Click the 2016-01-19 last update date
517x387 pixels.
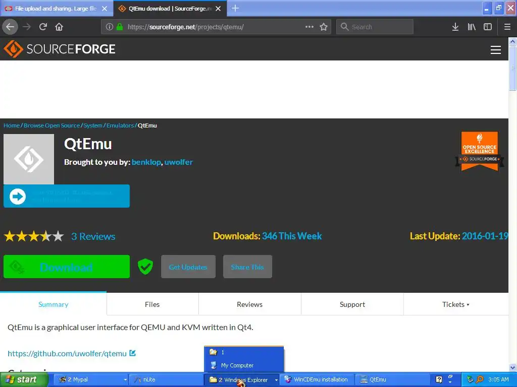pos(485,236)
